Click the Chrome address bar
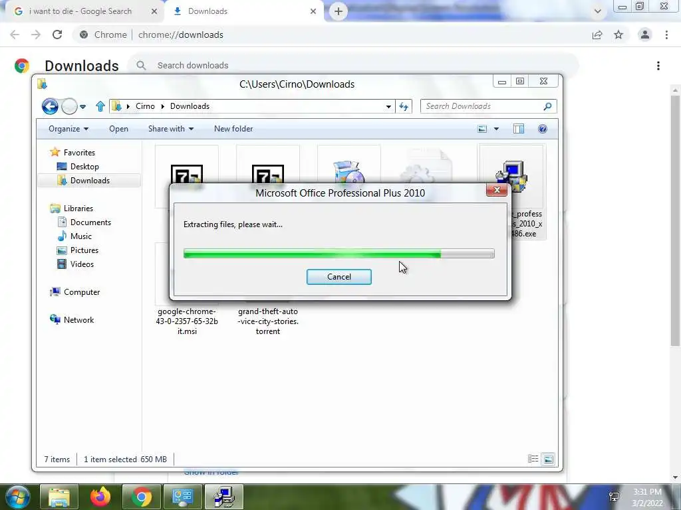681x510 pixels. tap(330, 35)
